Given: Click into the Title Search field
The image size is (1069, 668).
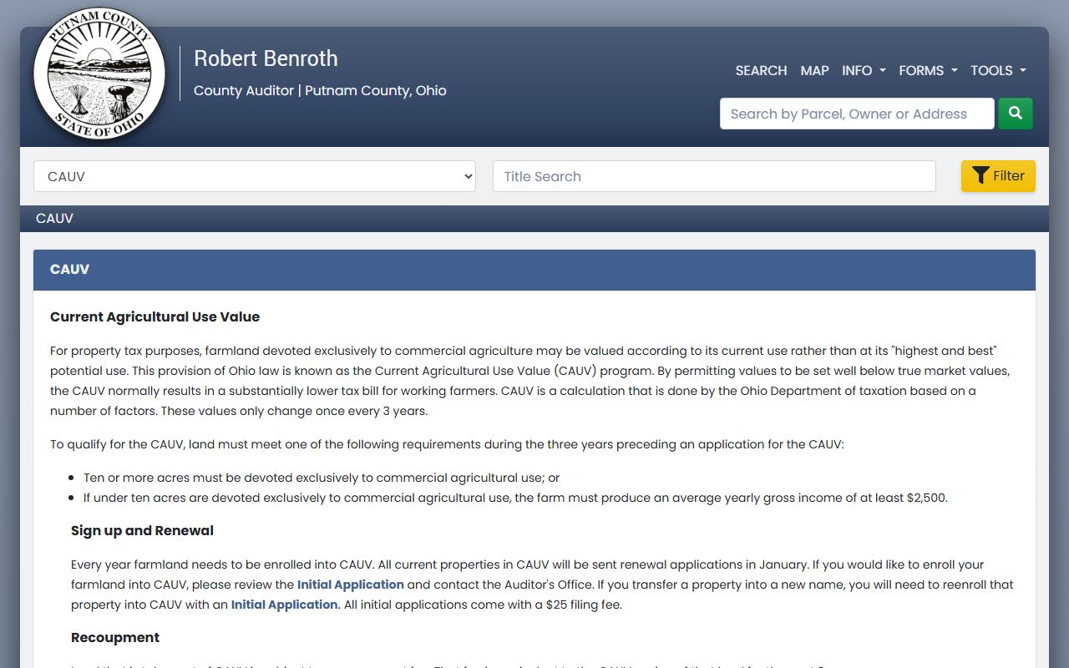Looking at the screenshot, I should (x=714, y=176).
